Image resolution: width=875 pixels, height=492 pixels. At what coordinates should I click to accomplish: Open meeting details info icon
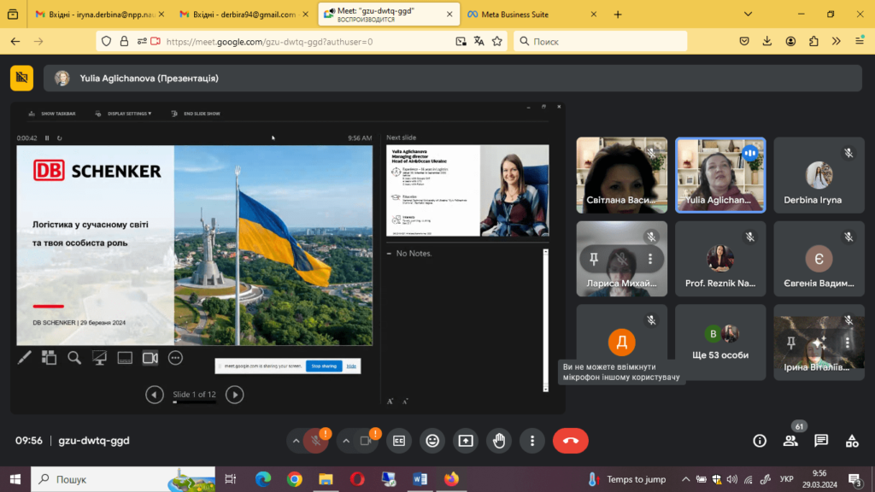pyautogui.click(x=760, y=441)
